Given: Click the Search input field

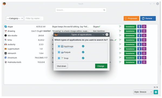Looking at the screenshot, I should tap(81, 10).
